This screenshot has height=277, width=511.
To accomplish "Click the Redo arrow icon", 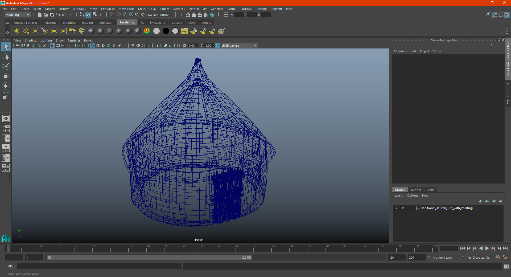I will [64, 15].
